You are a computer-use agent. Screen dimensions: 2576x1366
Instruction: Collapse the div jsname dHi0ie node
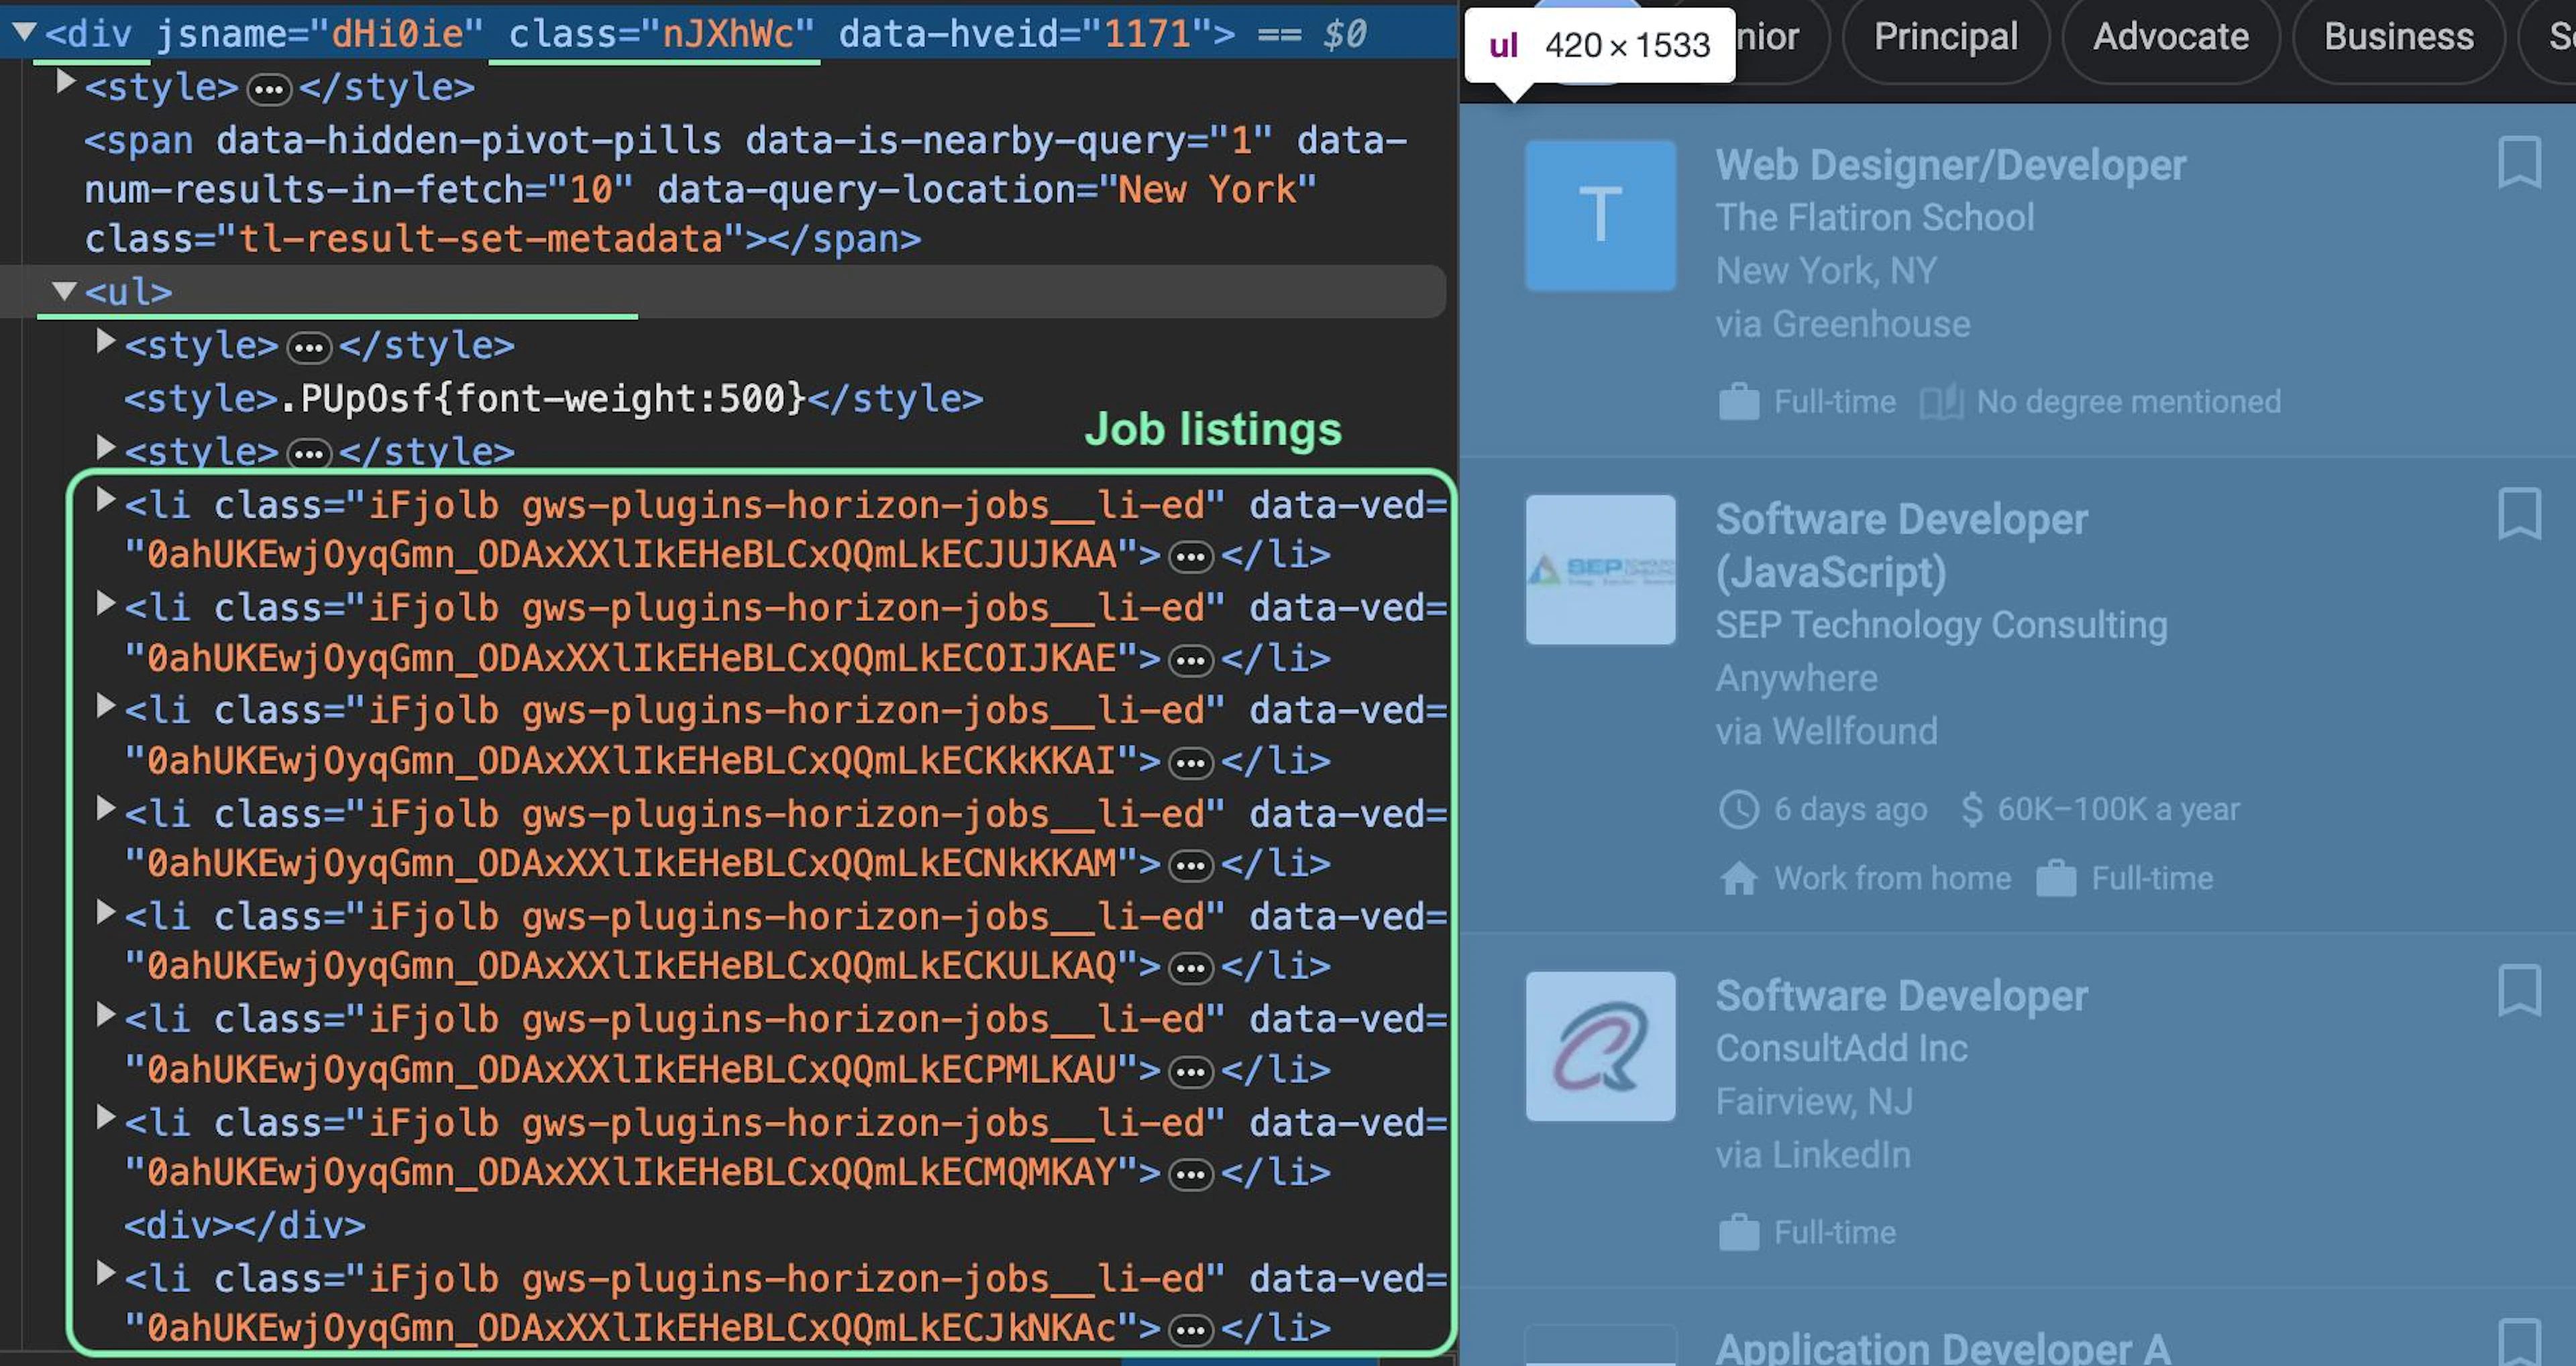pos(24,32)
